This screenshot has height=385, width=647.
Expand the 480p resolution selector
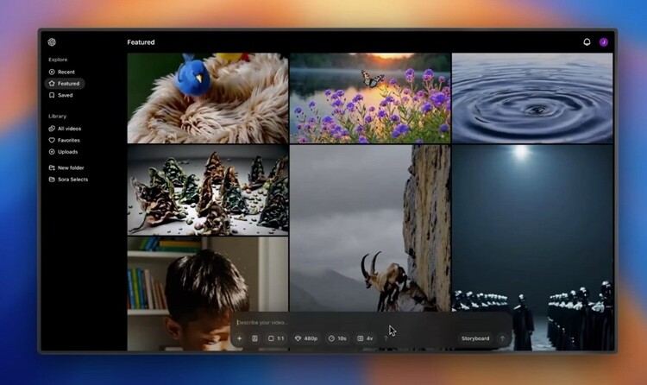(x=306, y=338)
